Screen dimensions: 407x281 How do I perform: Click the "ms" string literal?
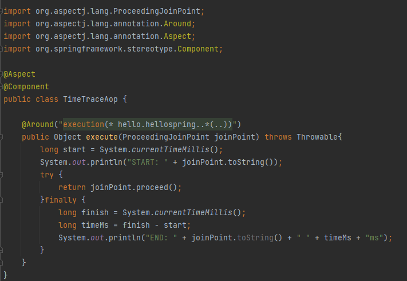(x=374, y=238)
